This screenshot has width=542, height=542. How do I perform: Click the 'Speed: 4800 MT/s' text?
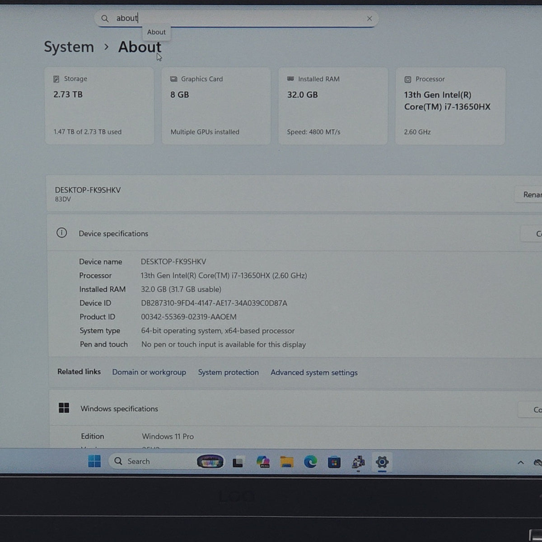[x=313, y=132]
